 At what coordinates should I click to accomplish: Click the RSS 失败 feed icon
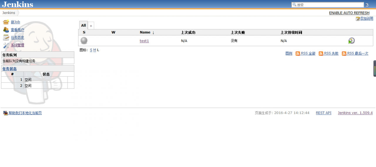[x=321, y=53]
